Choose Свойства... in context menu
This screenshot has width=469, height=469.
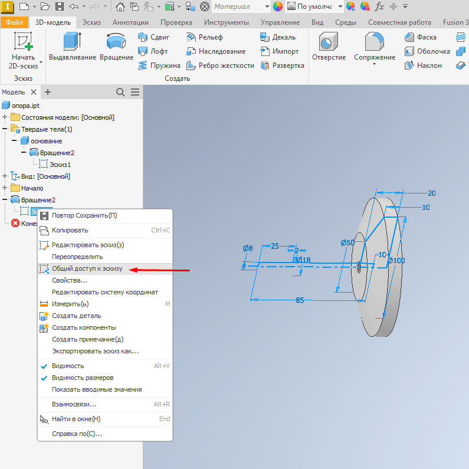[x=104, y=281]
